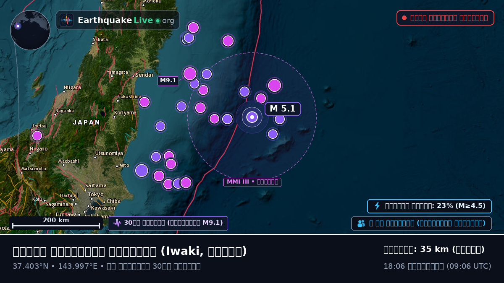Viewport: 504px width, 283px height.
Task: Click the red dot in the top-right alert badge
Action: point(404,18)
